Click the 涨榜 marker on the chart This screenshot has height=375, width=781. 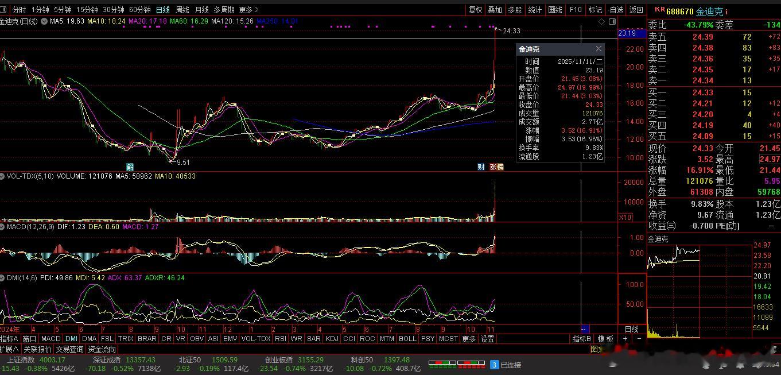point(496,167)
